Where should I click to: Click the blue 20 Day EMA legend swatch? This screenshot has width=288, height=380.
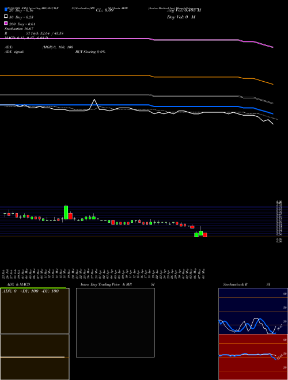click(6, 9)
